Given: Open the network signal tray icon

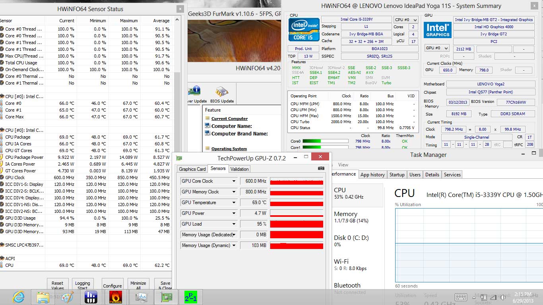Looking at the screenshot, I should point(493,297).
